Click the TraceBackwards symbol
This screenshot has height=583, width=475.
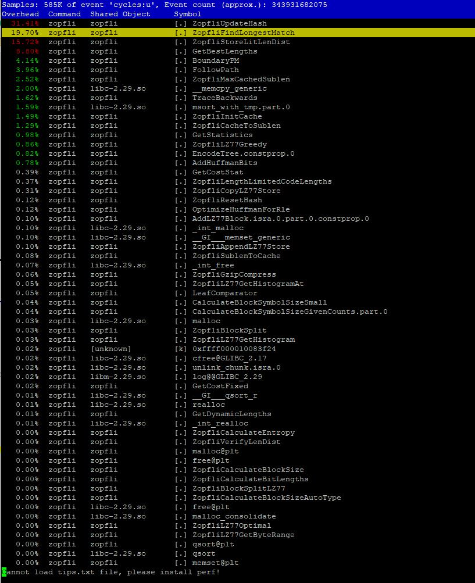(x=224, y=98)
